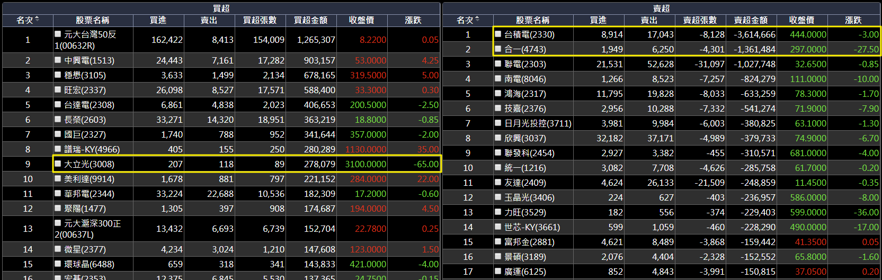Open stock name 世芯-KY(3661)
The image size is (882, 280).
tap(532, 227)
